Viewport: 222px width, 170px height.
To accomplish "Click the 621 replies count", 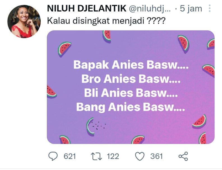I will [70, 157].
